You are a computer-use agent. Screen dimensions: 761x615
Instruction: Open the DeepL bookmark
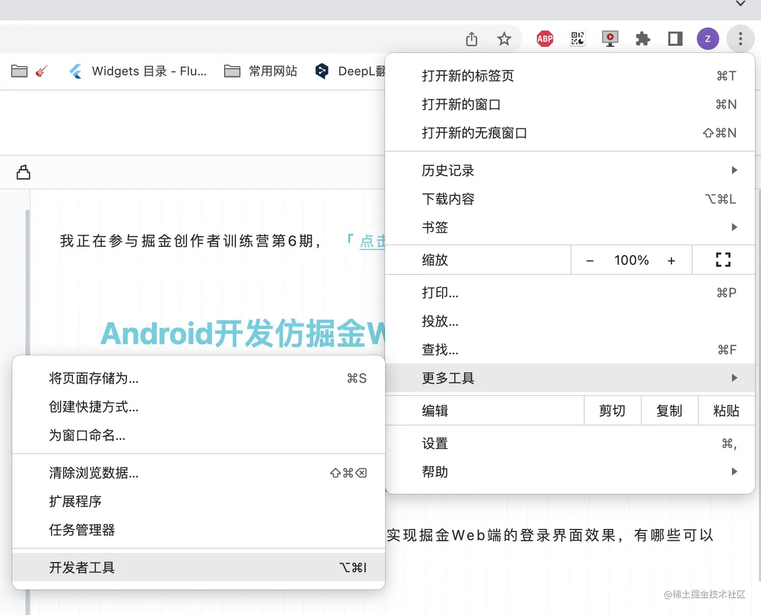point(350,71)
